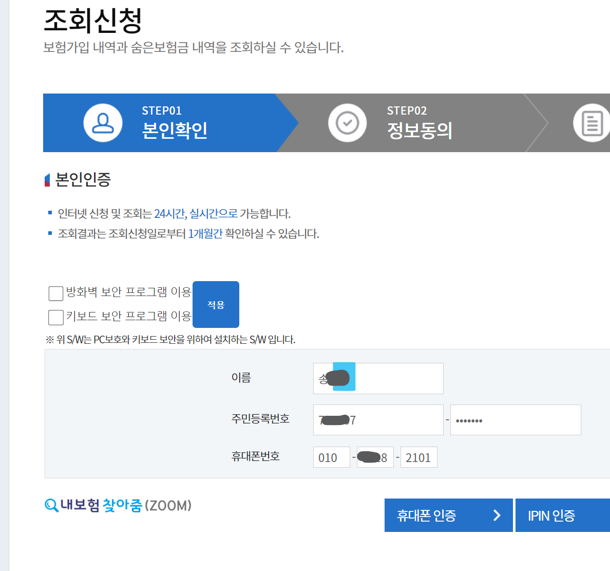Click the 조회신청 page title

93,21
